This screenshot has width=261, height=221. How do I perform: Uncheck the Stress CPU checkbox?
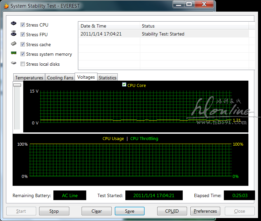point(23,25)
